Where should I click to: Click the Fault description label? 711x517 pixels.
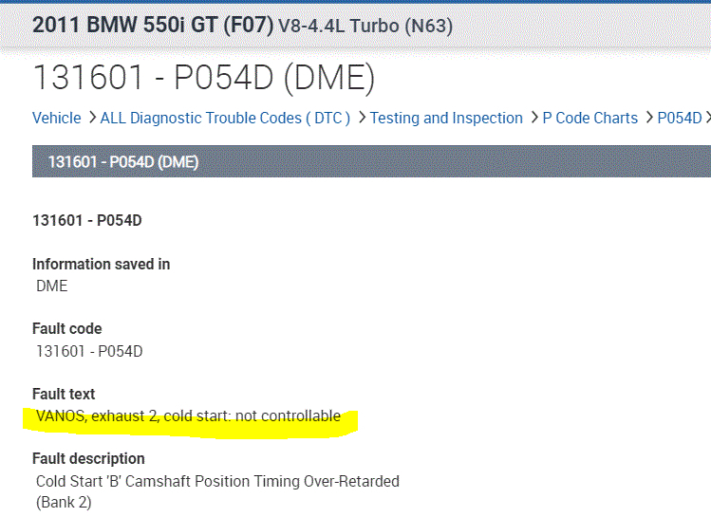click(x=88, y=458)
